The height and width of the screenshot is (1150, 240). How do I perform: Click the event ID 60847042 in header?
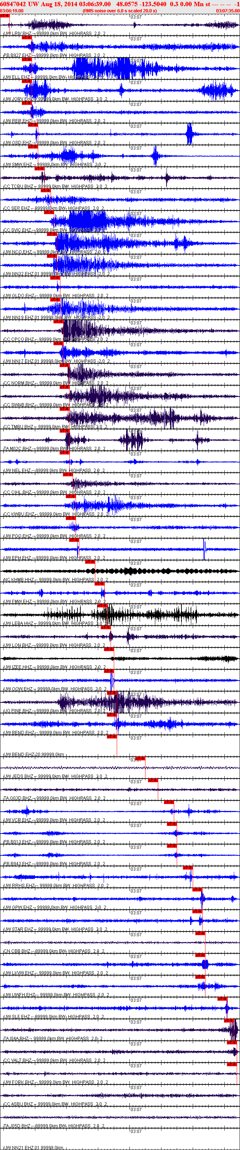[x=13, y=4]
